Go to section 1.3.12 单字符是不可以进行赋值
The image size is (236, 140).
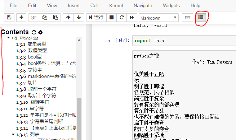46,115
